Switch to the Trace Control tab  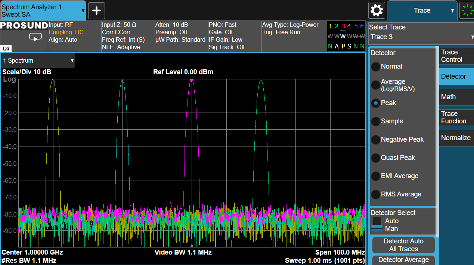coord(456,56)
